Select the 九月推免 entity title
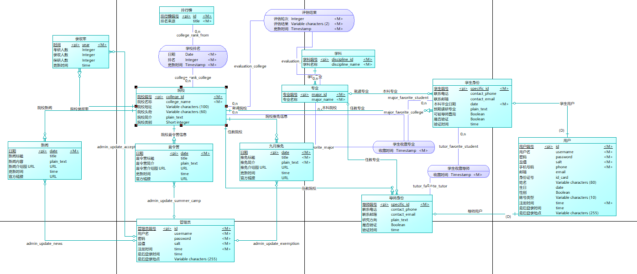Image resolution: width=637 pixels, height=274 pixels. click(x=276, y=146)
